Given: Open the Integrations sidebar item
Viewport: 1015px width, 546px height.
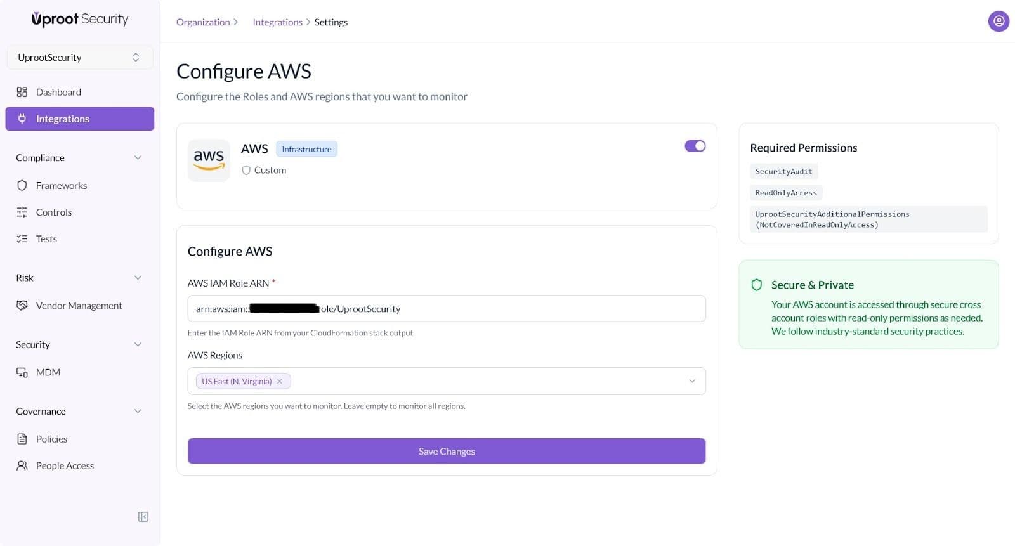Looking at the screenshot, I should [79, 119].
